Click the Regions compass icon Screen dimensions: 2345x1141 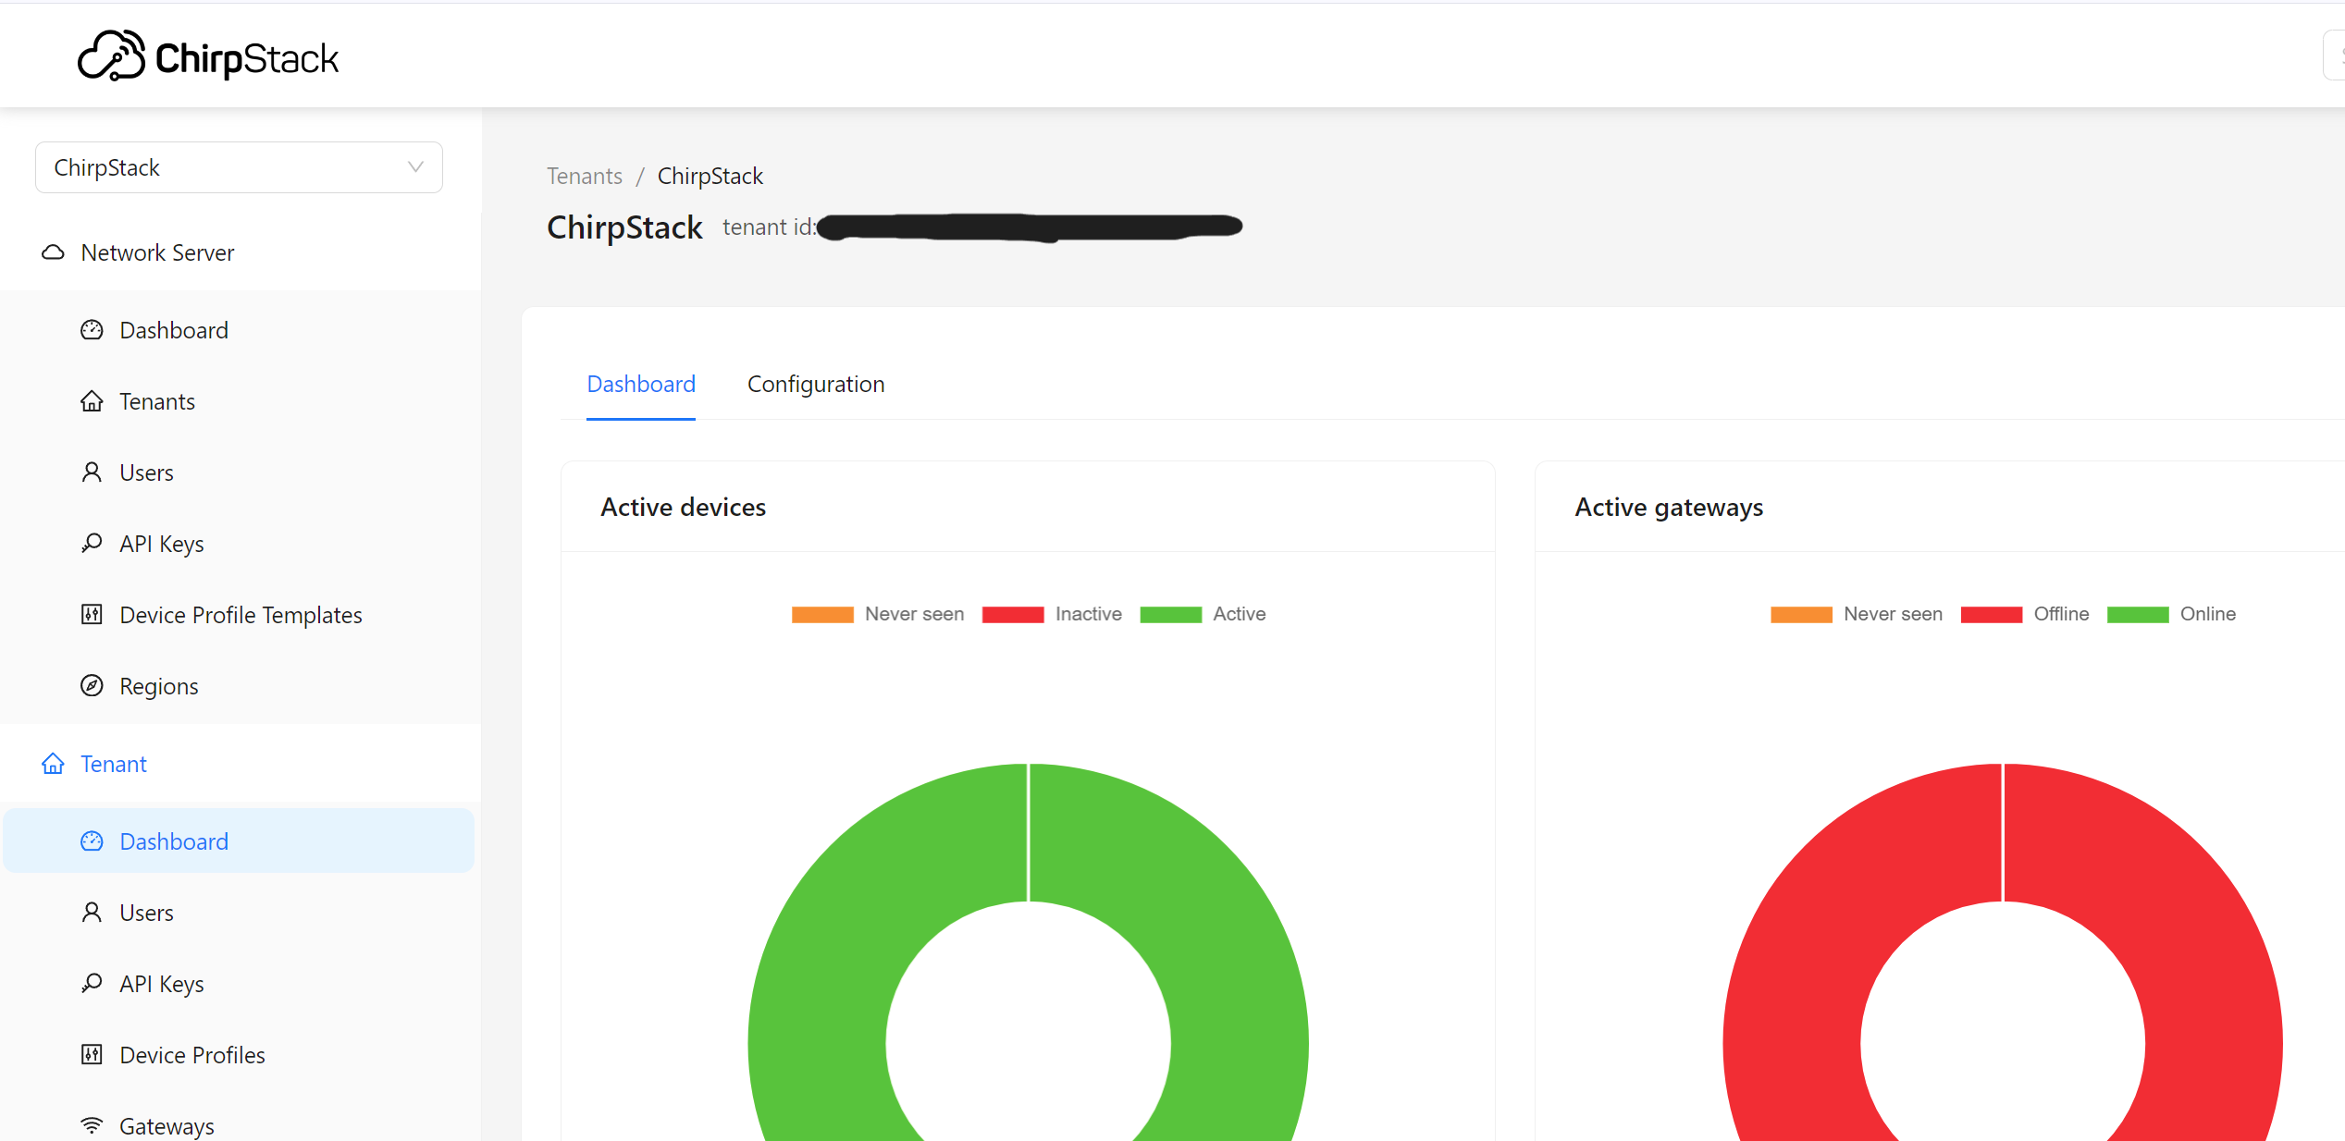[92, 686]
